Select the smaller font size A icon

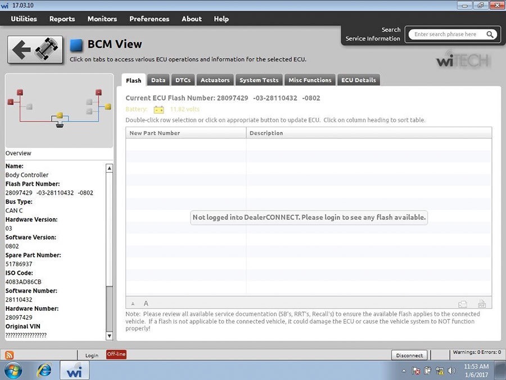point(133,304)
